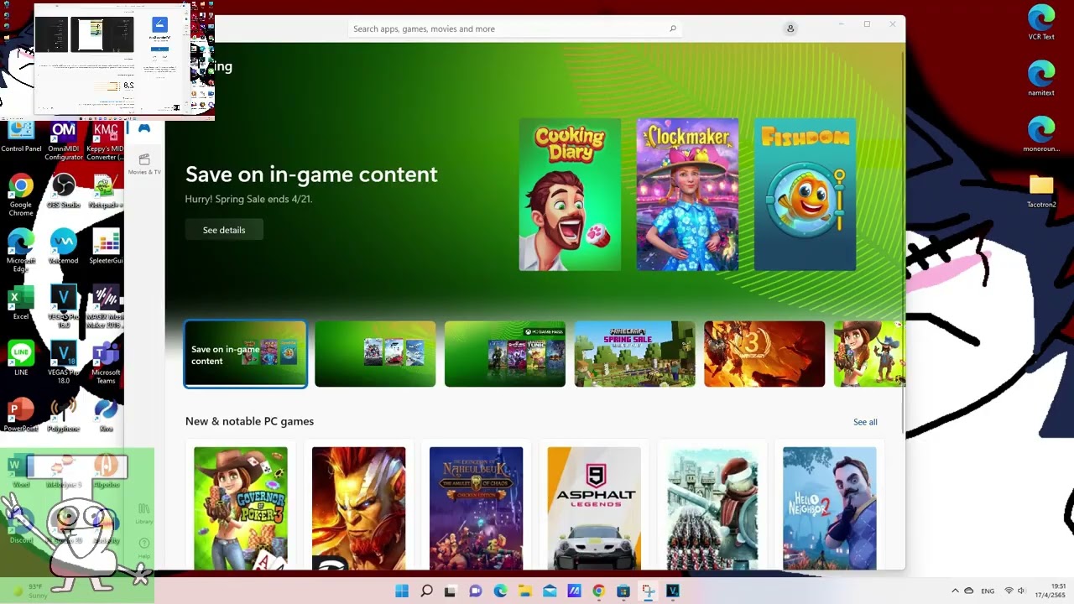Open the Library in Store sidebar
Image resolution: width=1074 pixels, height=604 pixels.
click(x=144, y=513)
